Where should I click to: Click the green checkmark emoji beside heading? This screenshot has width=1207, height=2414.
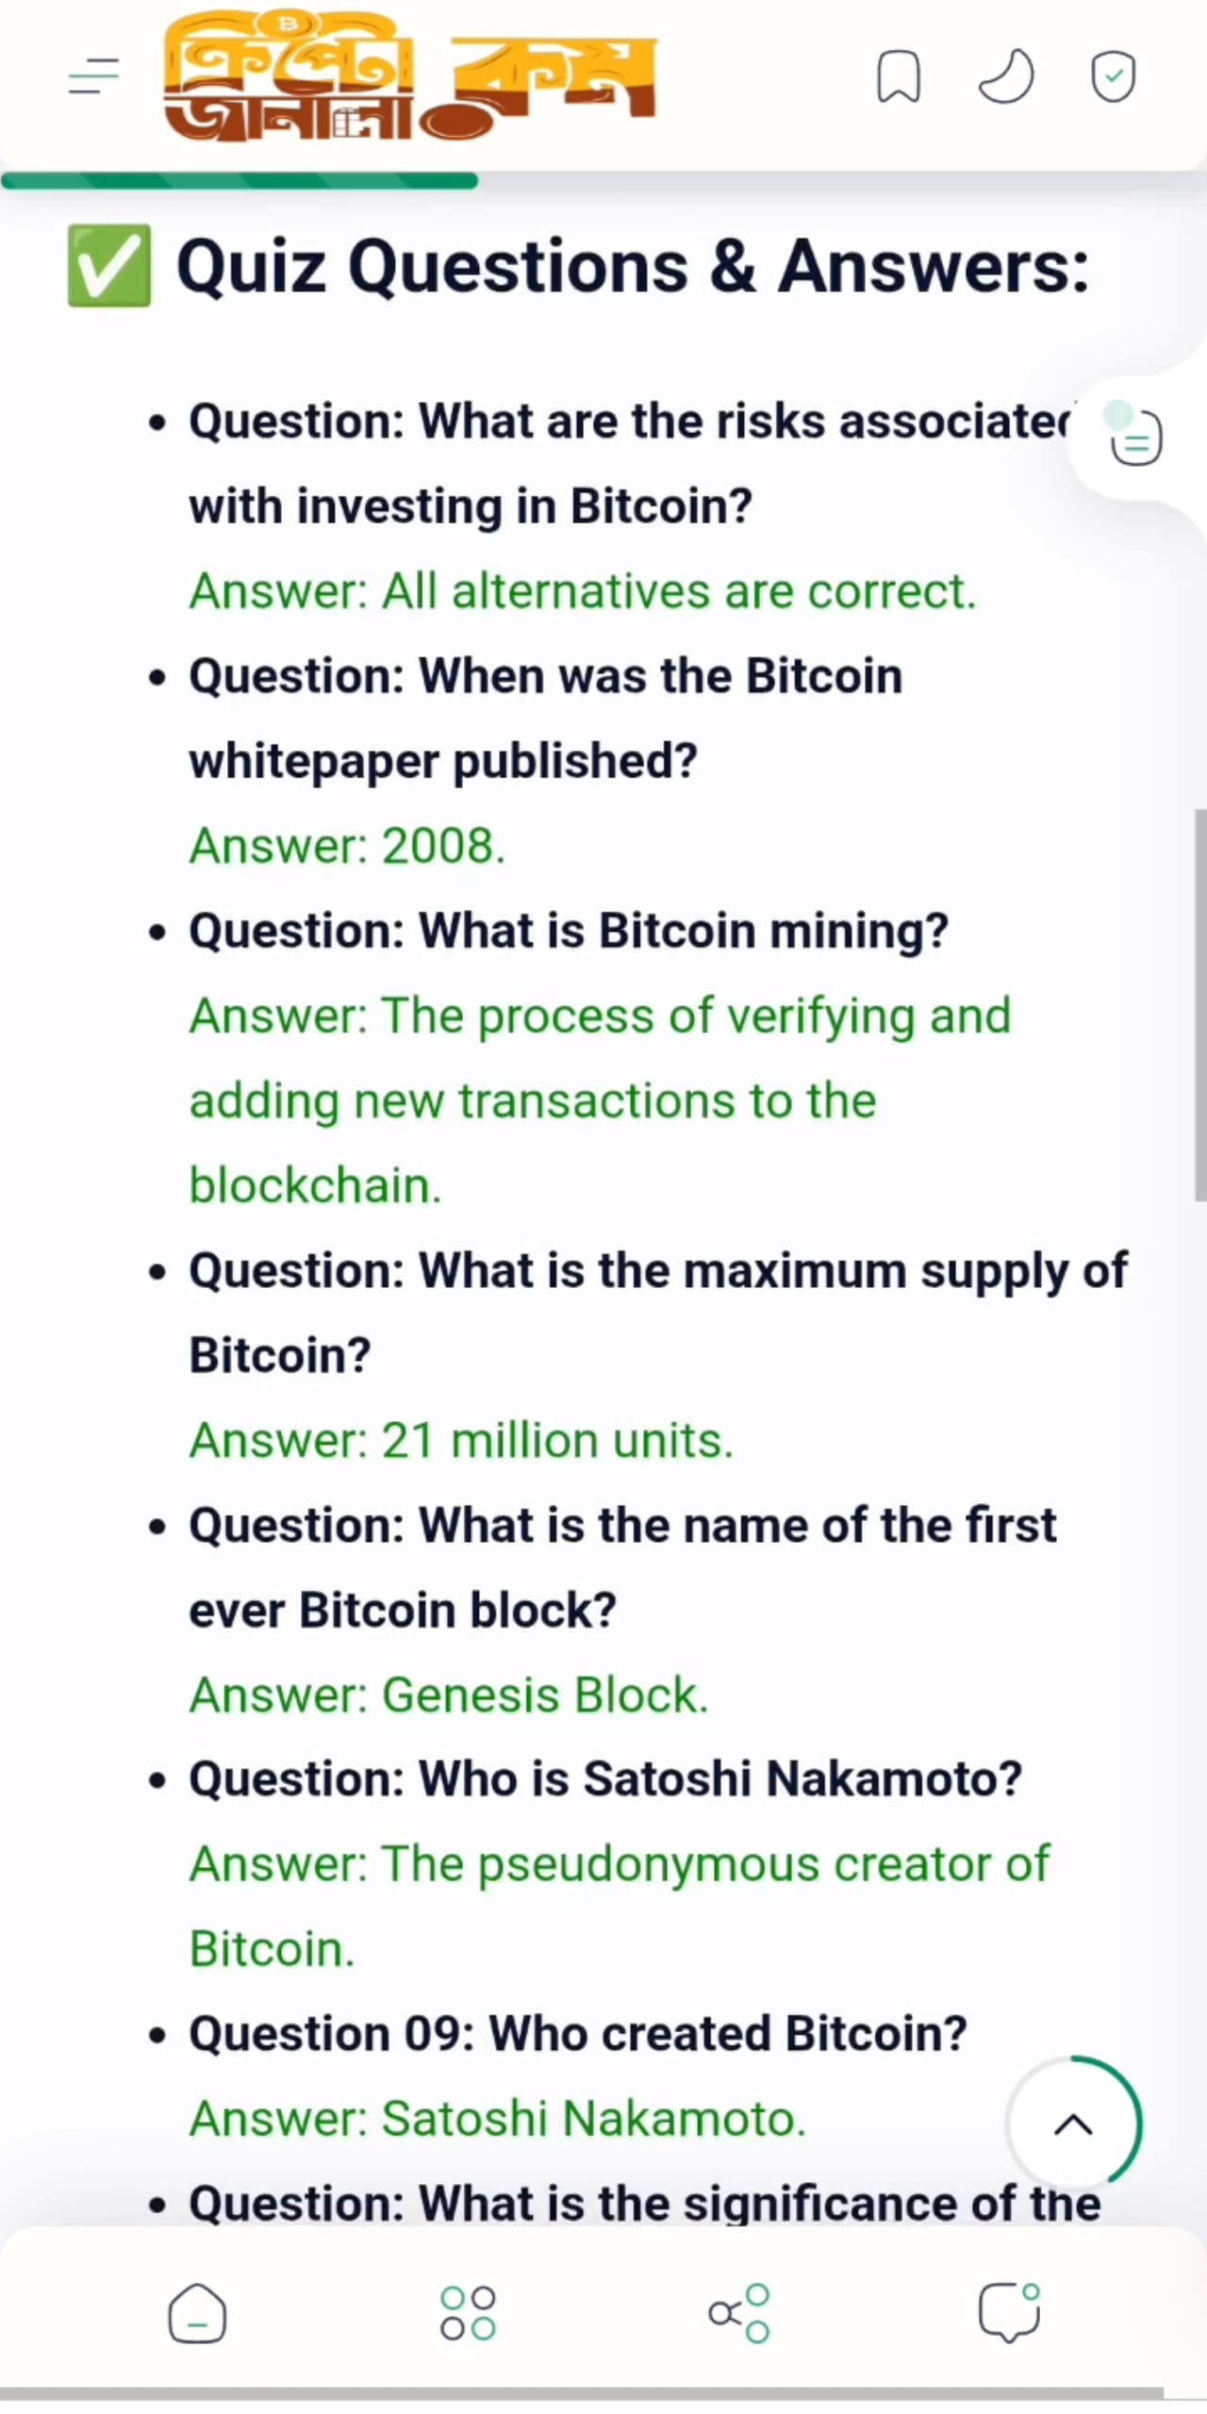click(107, 267)
